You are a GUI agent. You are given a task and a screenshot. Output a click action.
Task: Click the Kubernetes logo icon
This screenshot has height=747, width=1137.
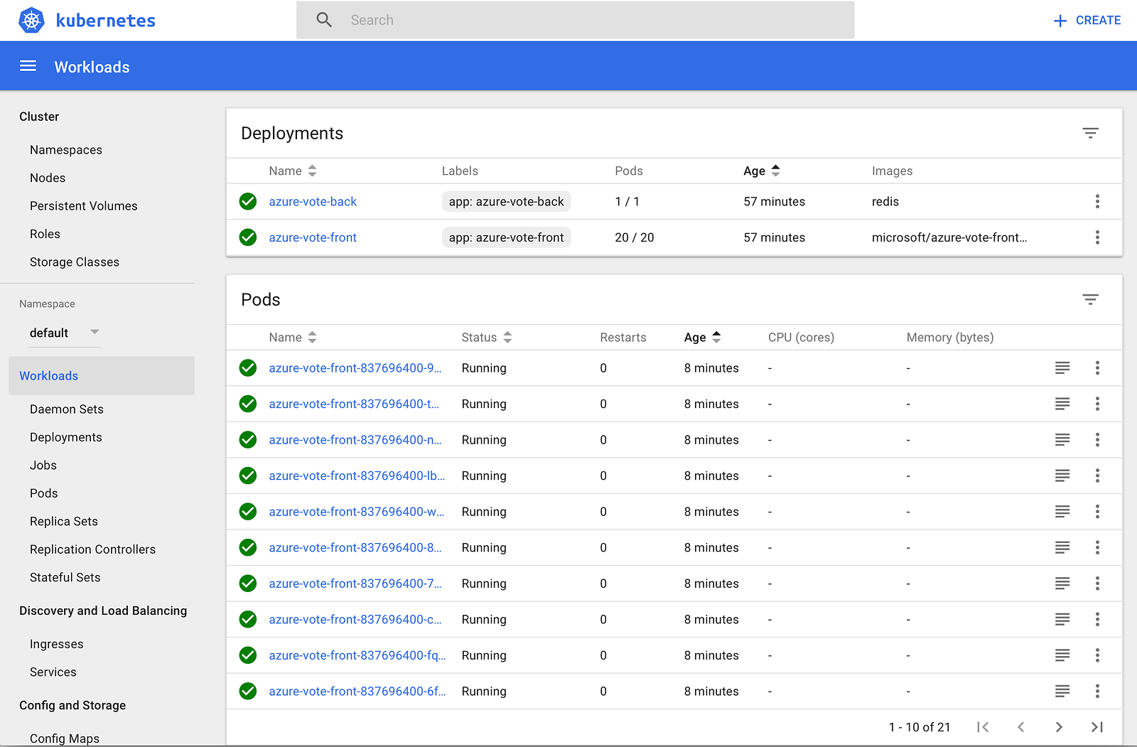coord(31,21)
